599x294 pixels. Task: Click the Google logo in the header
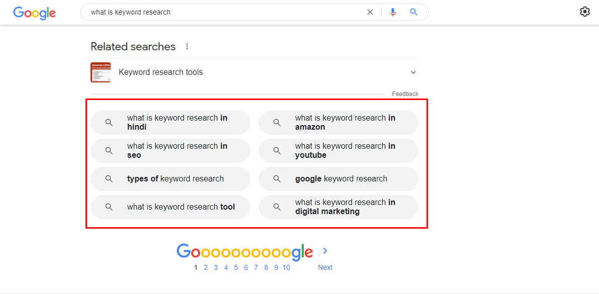coord(34,13)
